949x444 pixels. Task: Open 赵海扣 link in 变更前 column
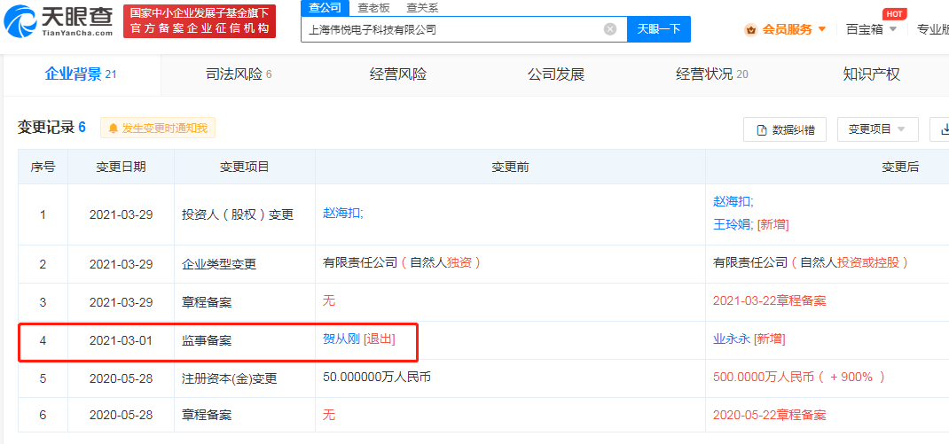[343, 214]
